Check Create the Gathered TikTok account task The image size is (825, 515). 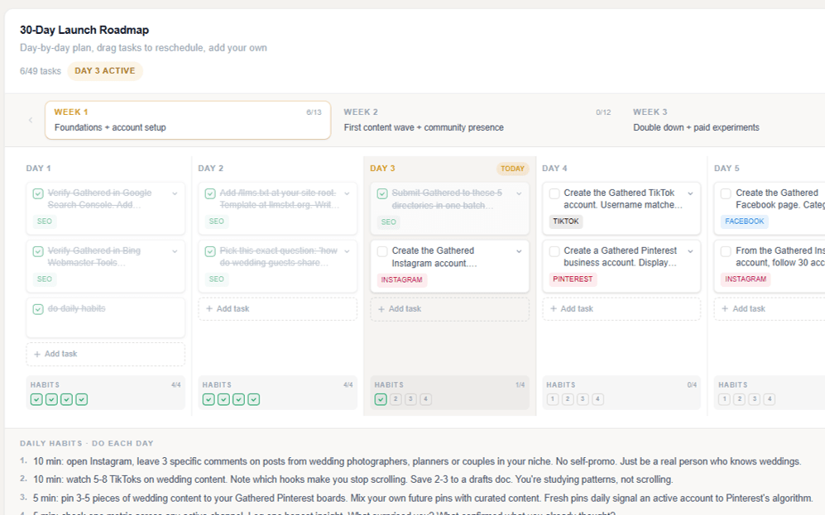point(554,193)
